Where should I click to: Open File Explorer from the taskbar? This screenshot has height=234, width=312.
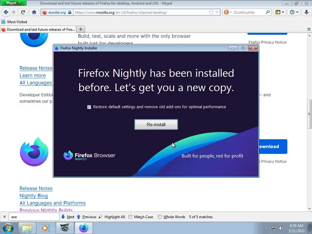coord(27,228)
